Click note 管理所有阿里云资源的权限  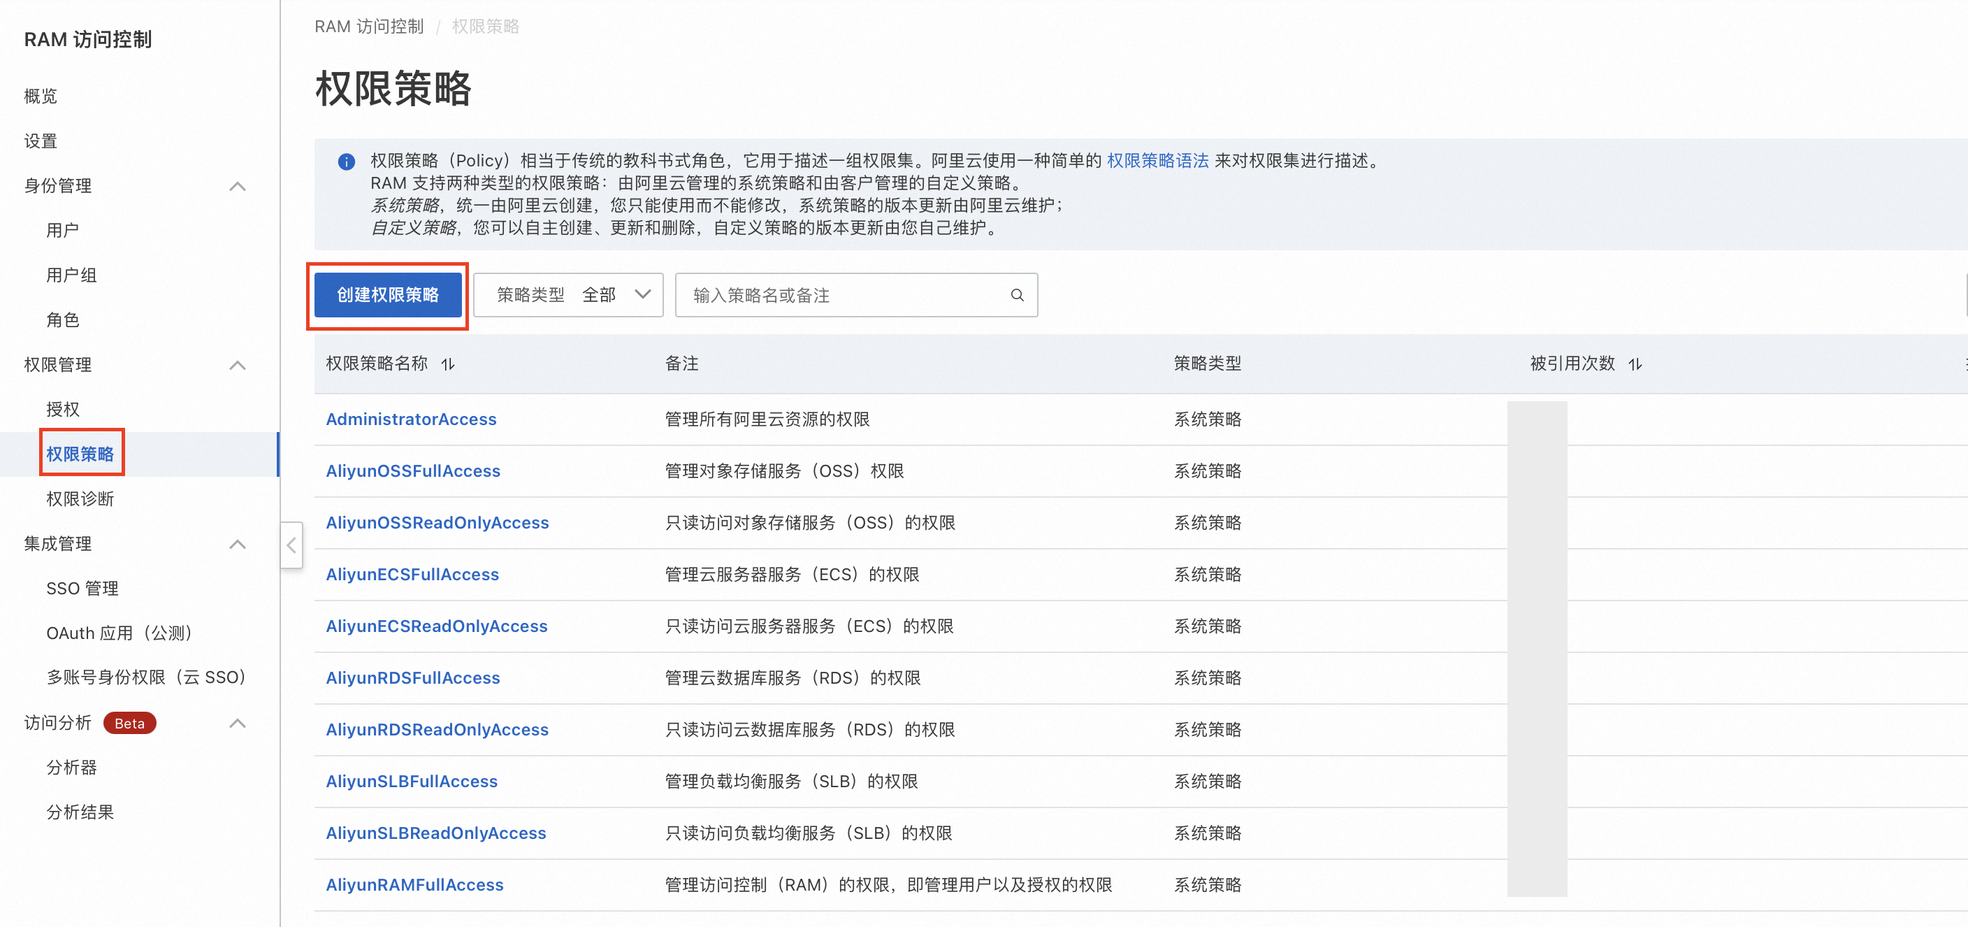[767, 419]
